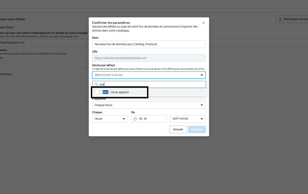Focus the currency search box containing dzd
308x194 pixels.
click(x=151, y=84)
